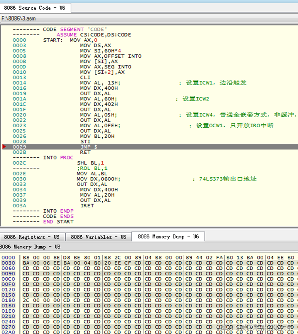Select the MOV AL,20H line at address 0037
The height and width of the screenshot is (334, 298).
pyautogui.click(x=97, y=195)
